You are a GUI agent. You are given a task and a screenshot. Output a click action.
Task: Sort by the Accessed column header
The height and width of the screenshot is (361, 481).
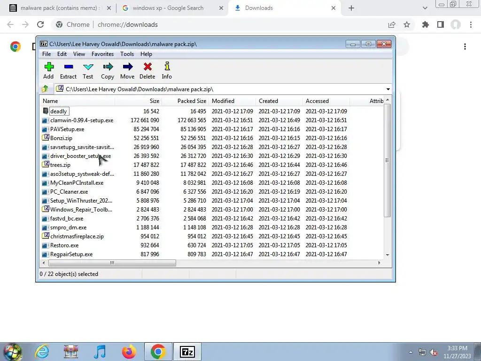click(x=326, y=101)
